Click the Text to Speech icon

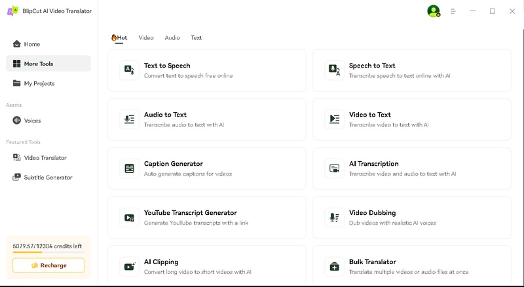pos(129,70)
